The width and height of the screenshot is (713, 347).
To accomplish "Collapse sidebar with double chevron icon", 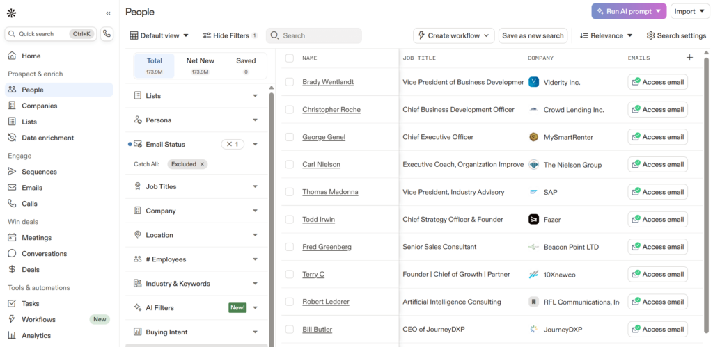I will point(108,13).
